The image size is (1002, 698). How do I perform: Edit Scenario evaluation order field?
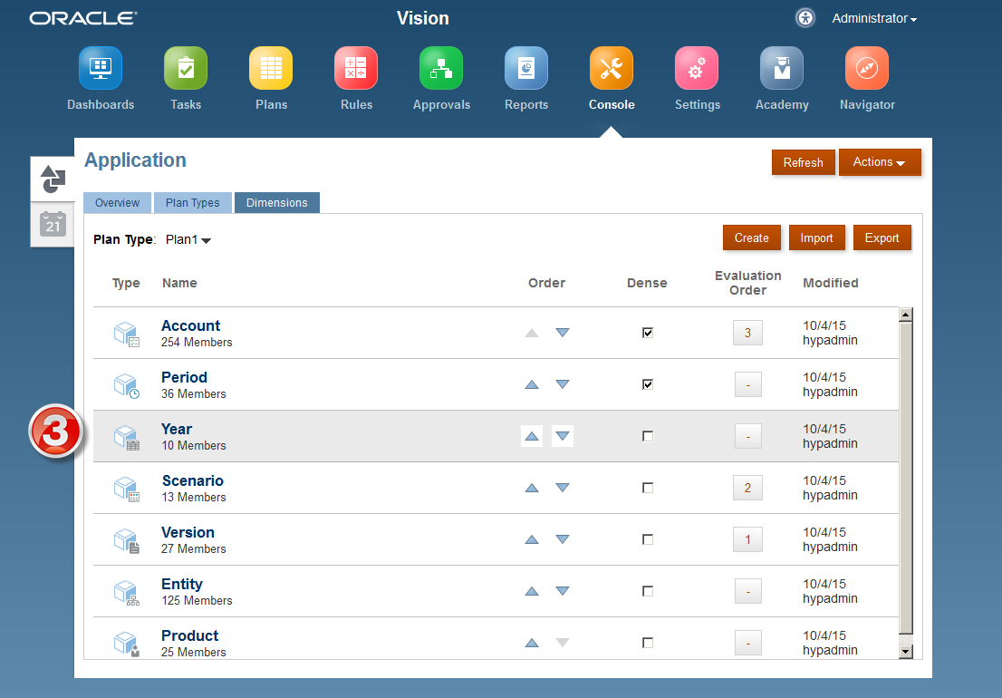[747, 488]
